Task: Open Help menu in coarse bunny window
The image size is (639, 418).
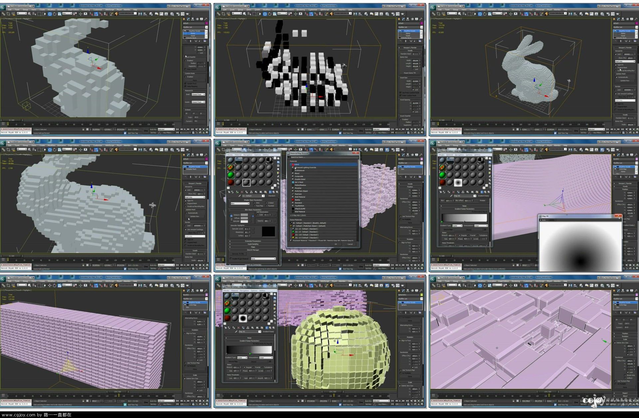Action: click(x=135, y=10)
